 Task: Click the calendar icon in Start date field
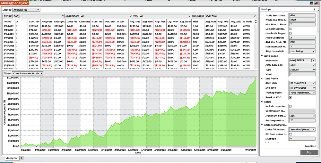click(x=292, y=83)
